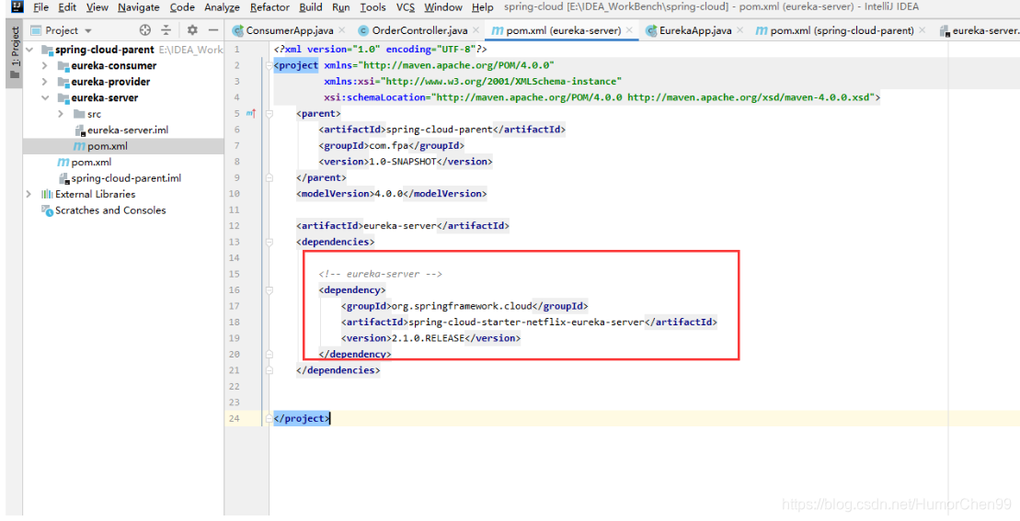Image resolution: width=1020 pixels, height=521 pixels.
Task: Open the View menu
Action: point(97,7)
